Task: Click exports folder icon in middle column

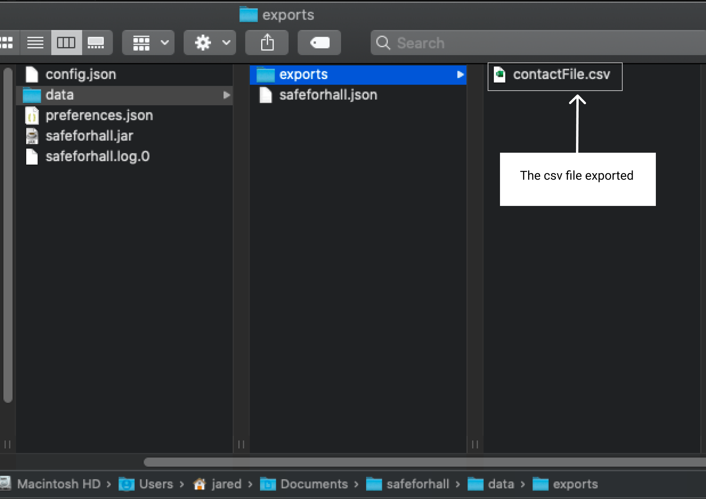Action: 265,74
